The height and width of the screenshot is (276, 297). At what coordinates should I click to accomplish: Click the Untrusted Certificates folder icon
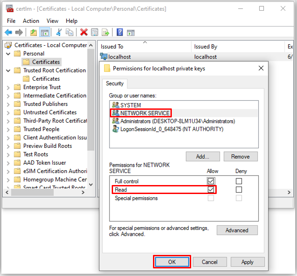(17, 112)
